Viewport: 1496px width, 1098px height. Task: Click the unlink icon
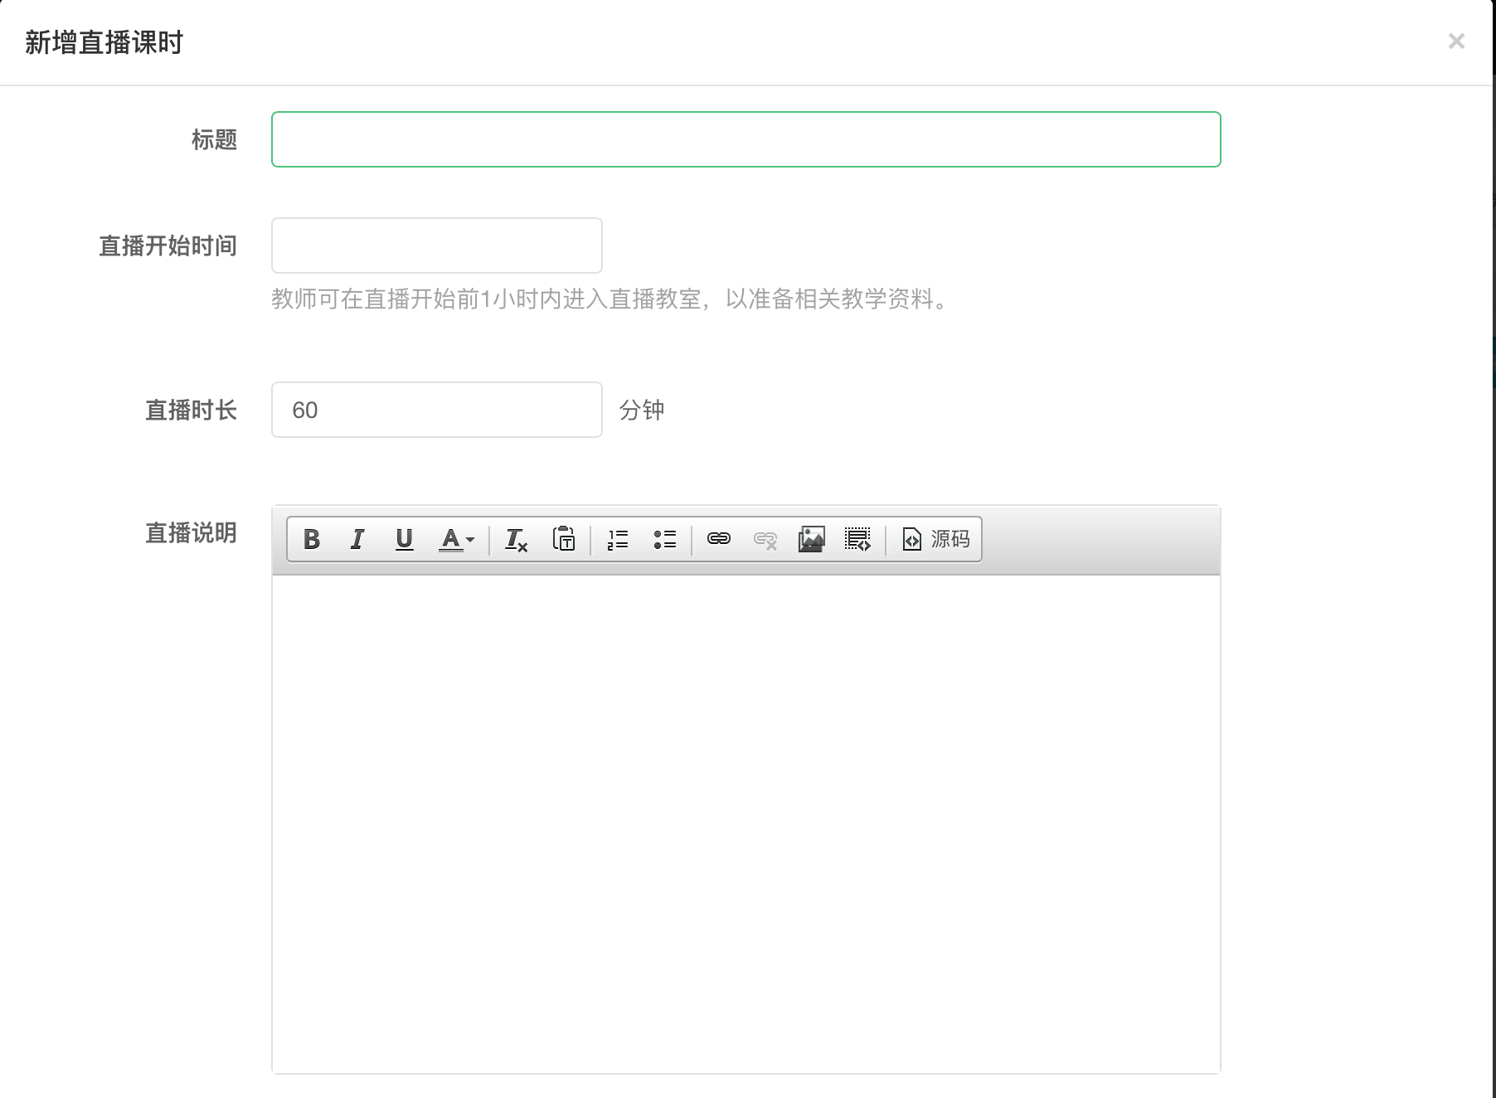pos(765,540)
